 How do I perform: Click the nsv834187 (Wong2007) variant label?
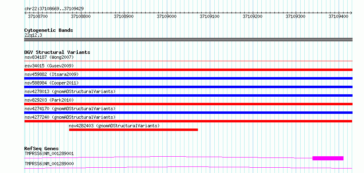pyautogui.click(x=49, y=57)
